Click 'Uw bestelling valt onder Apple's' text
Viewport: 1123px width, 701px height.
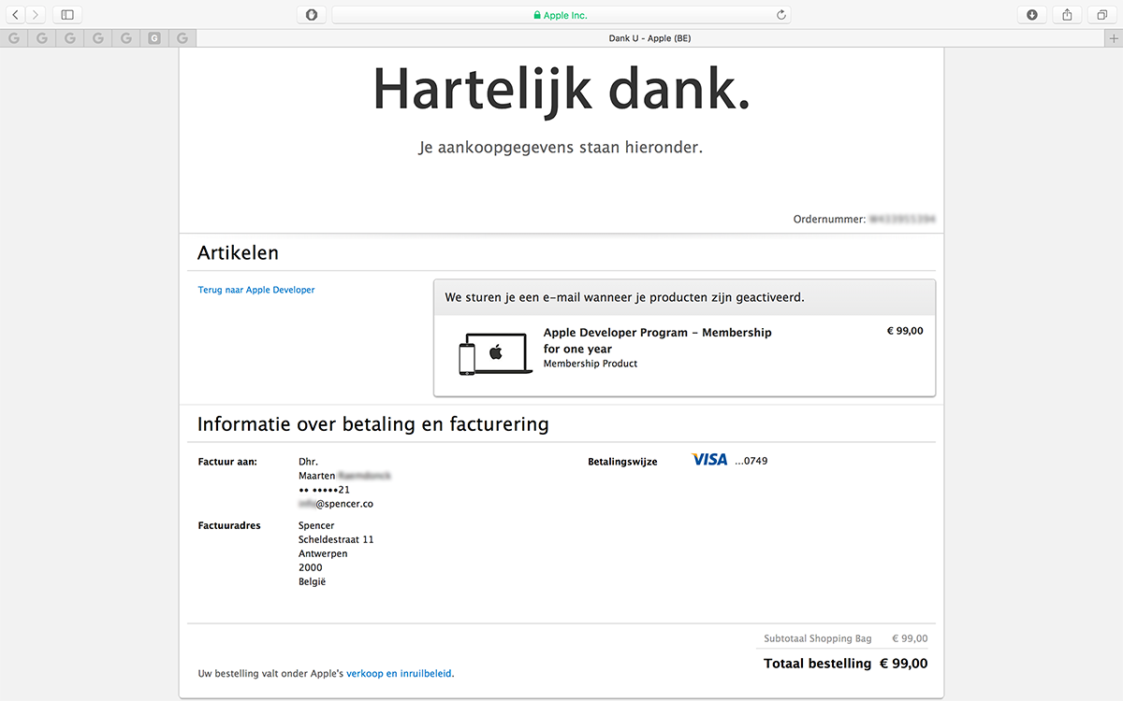pos(270,673)
